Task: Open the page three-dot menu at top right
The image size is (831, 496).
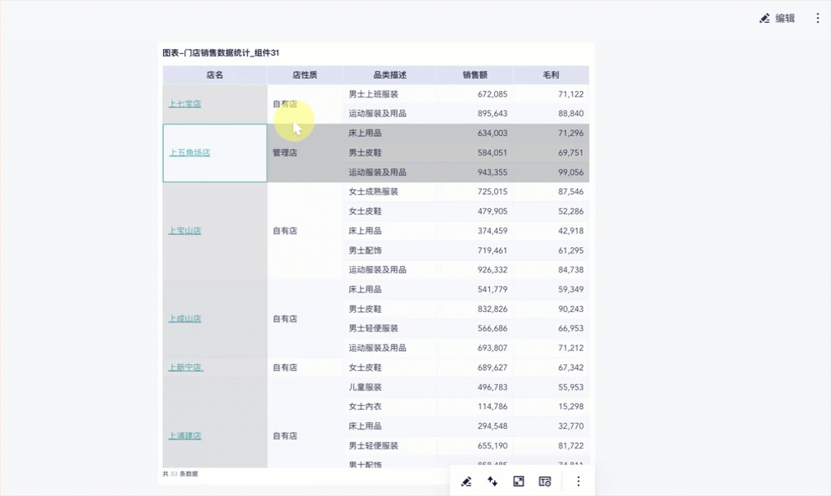Action: (x=818, y=19)
